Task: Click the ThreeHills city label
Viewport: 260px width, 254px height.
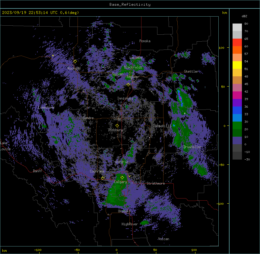Action: pyautogui.click(x=162, y=126)
